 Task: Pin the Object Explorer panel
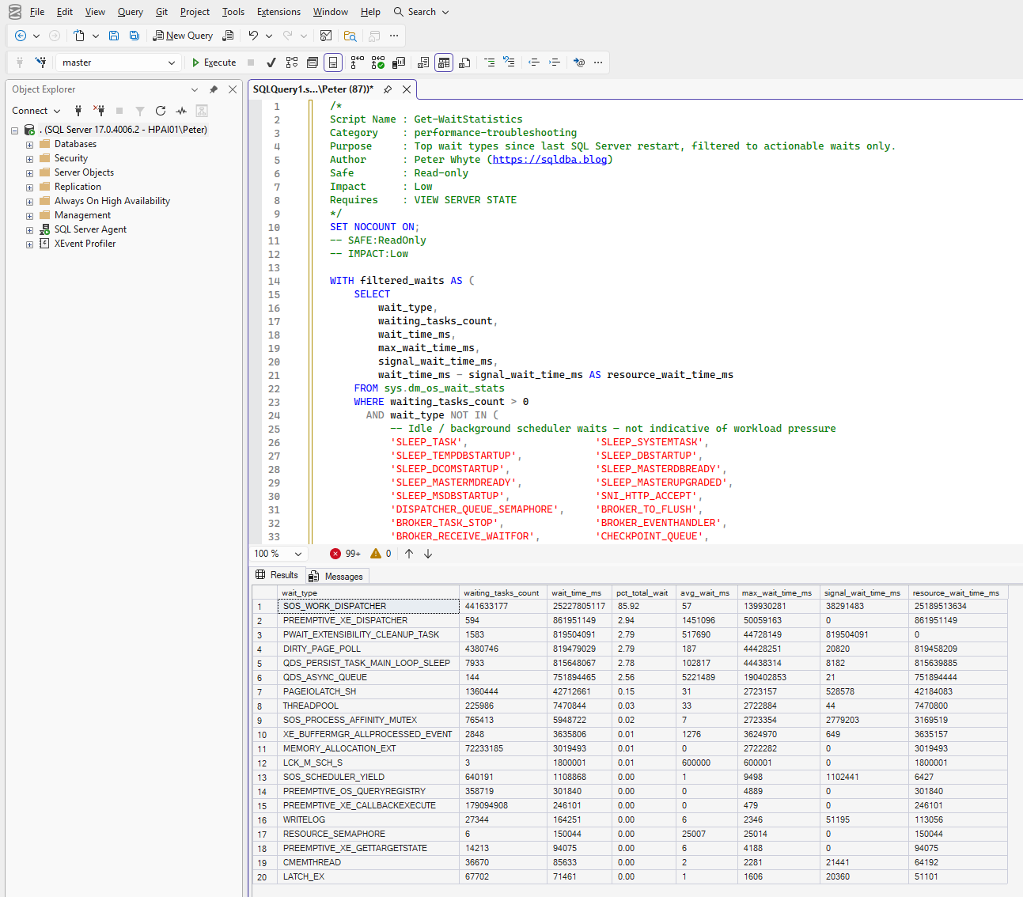pyautogui.click(x=214, y=89)
